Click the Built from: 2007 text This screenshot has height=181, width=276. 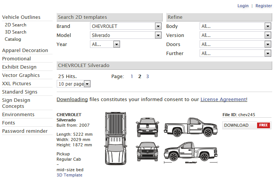click(73, 125)
